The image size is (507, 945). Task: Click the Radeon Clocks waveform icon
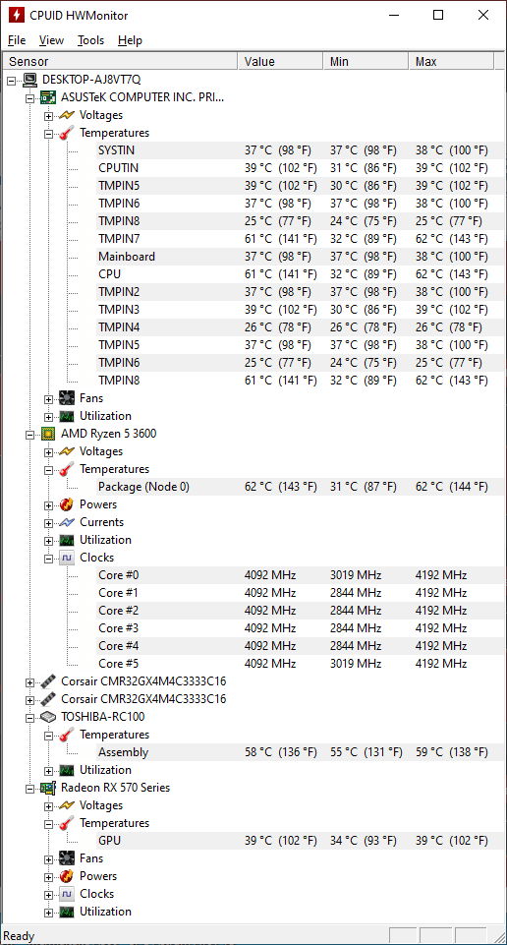pos(67,894)
